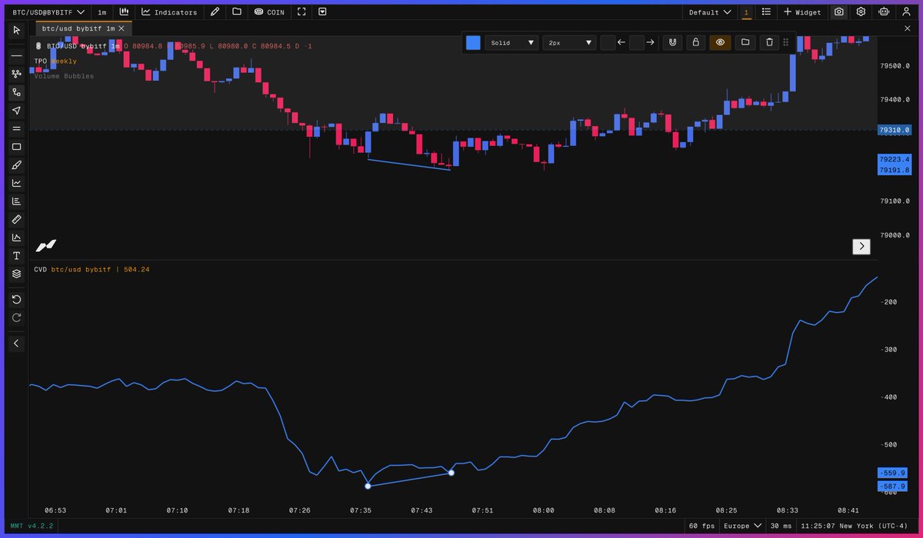
Task: Select the right endpoint of CVD trendline
Action: pyautogui.click(x=451, y=473)
